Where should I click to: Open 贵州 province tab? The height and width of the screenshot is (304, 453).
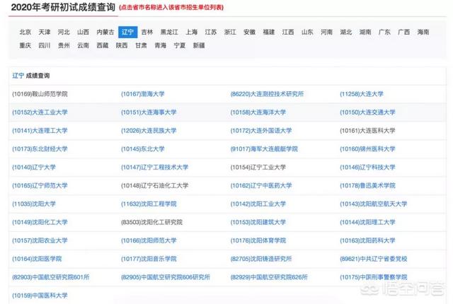64,45
